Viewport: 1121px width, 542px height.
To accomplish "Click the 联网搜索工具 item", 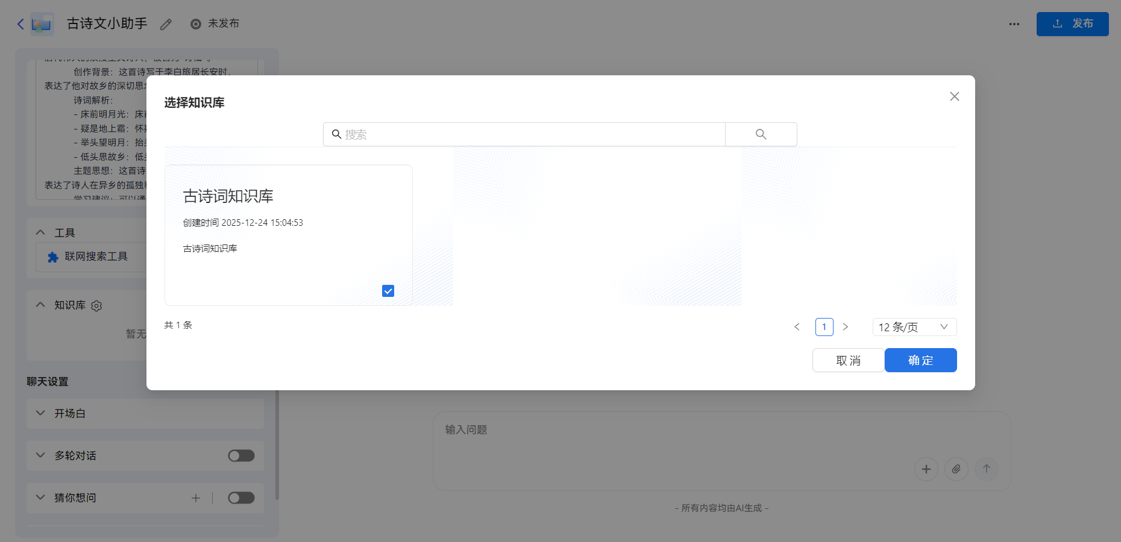I will point(91,257).
